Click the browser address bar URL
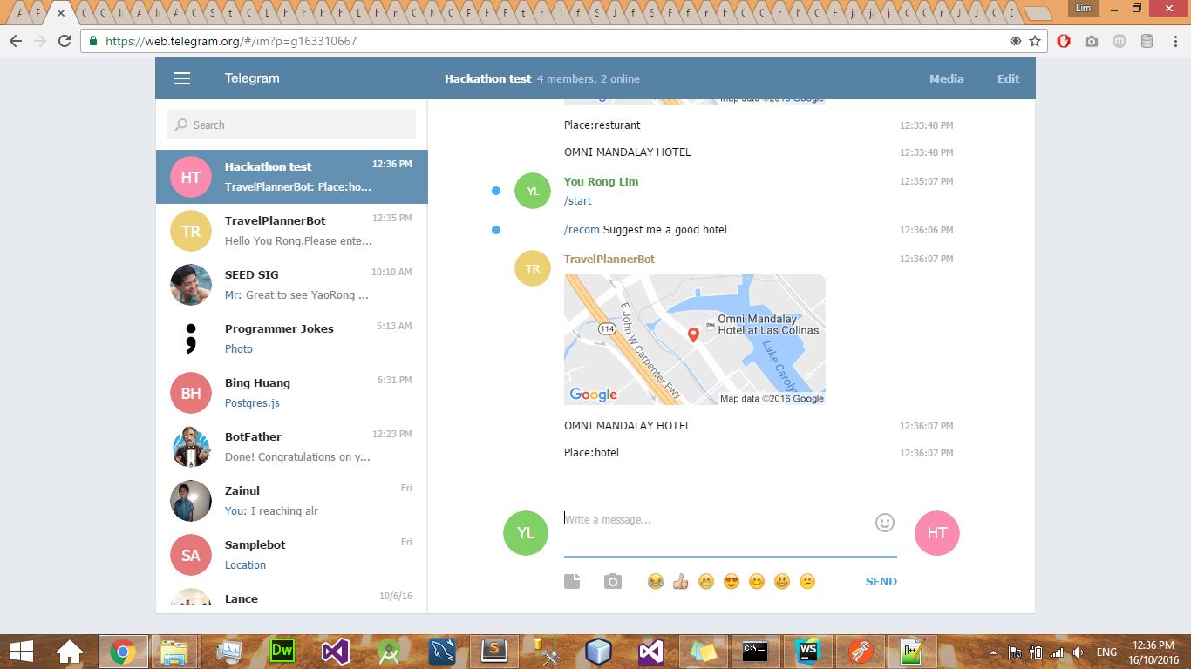This screenshot has height=669, width=1191. tap(231, 41)
